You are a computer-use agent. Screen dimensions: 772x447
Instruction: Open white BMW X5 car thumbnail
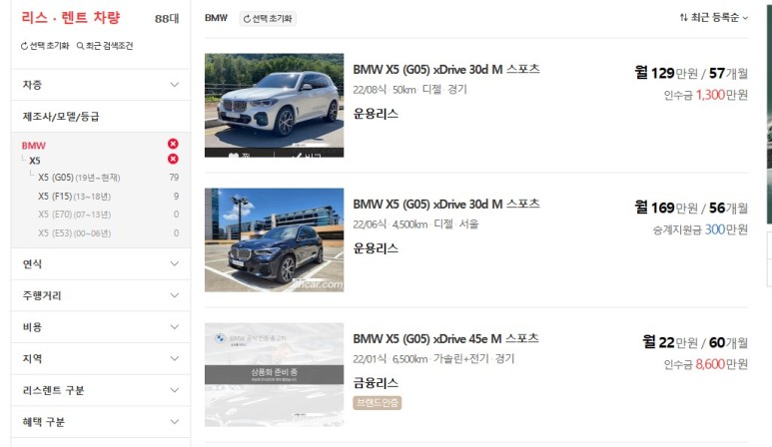[275, 105]
